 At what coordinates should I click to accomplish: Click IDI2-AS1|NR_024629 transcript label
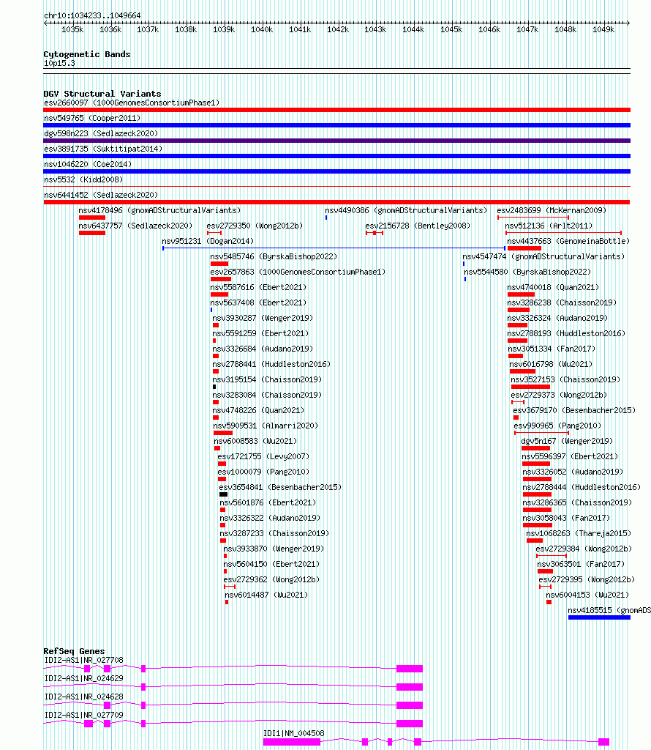click(x=83, y=678)
